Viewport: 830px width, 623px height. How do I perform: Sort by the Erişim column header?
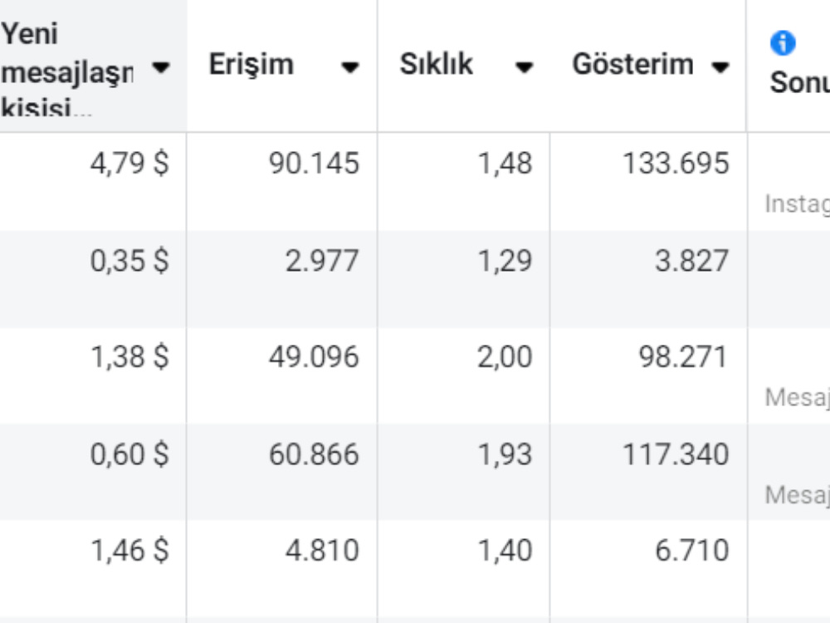(251, 65)
